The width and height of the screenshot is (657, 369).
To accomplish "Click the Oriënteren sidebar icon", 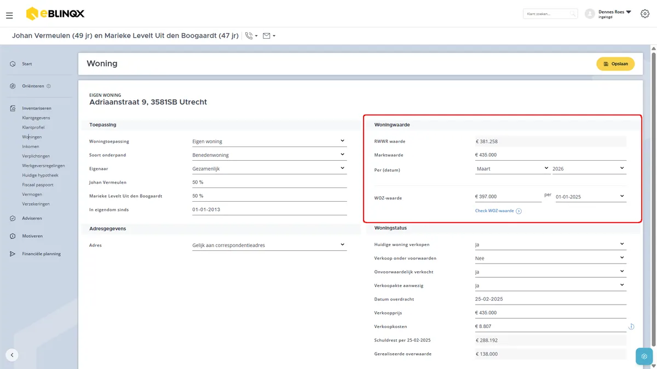I will coord(13,86).
